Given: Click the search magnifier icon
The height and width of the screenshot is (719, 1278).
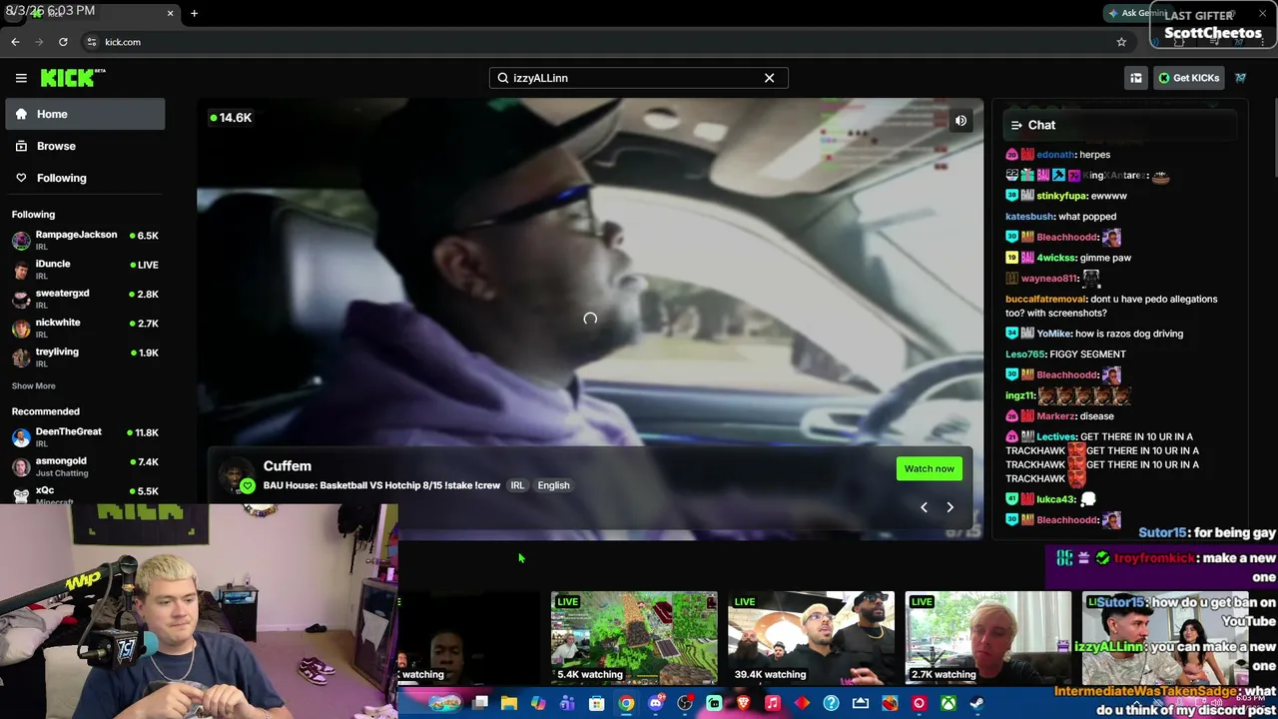Looking at the screenshot, I should [x=503, y=78].
